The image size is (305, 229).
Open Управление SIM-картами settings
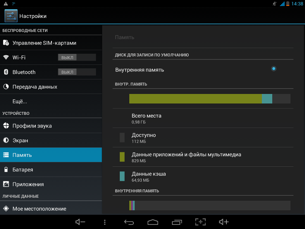pos(51,43)
